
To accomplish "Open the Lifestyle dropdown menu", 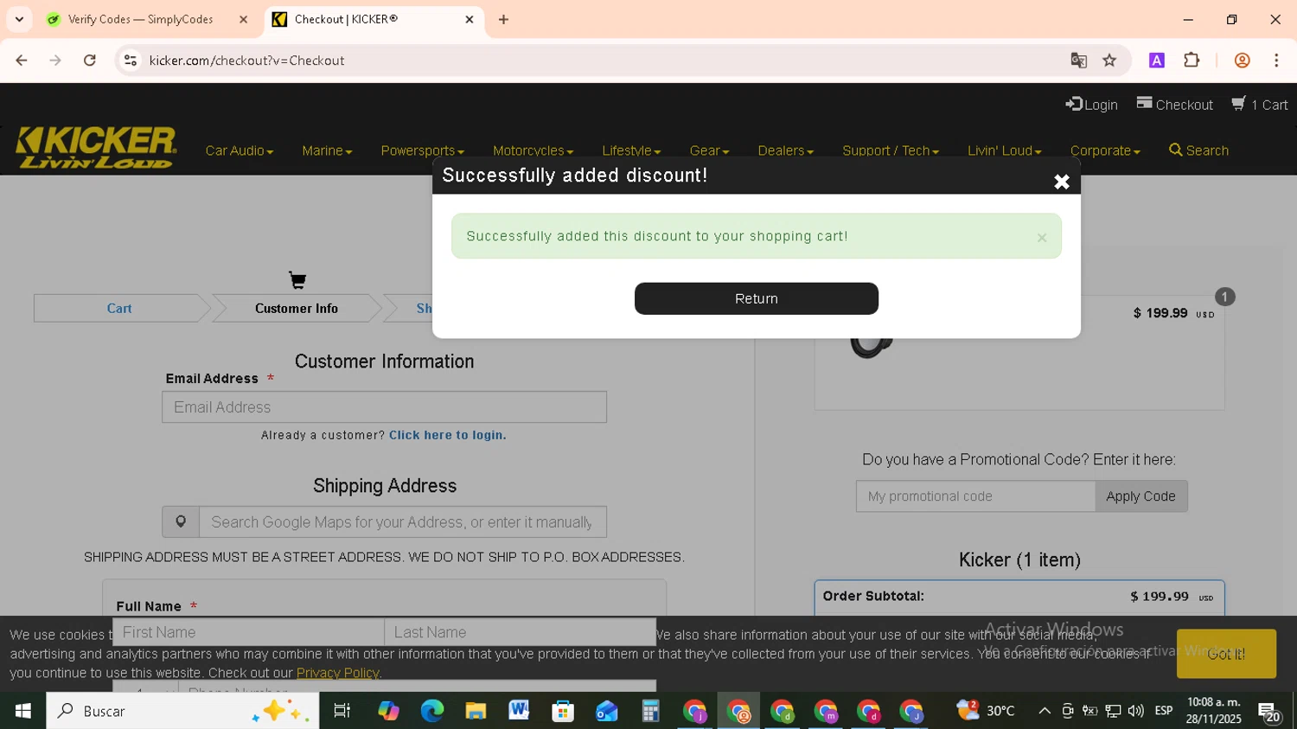I will (x=631, y=150).
